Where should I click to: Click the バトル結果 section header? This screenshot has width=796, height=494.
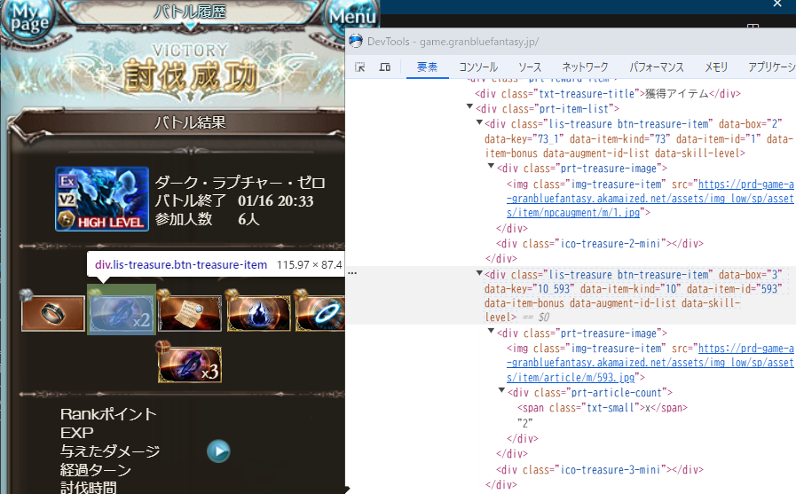tap(190, 122)
